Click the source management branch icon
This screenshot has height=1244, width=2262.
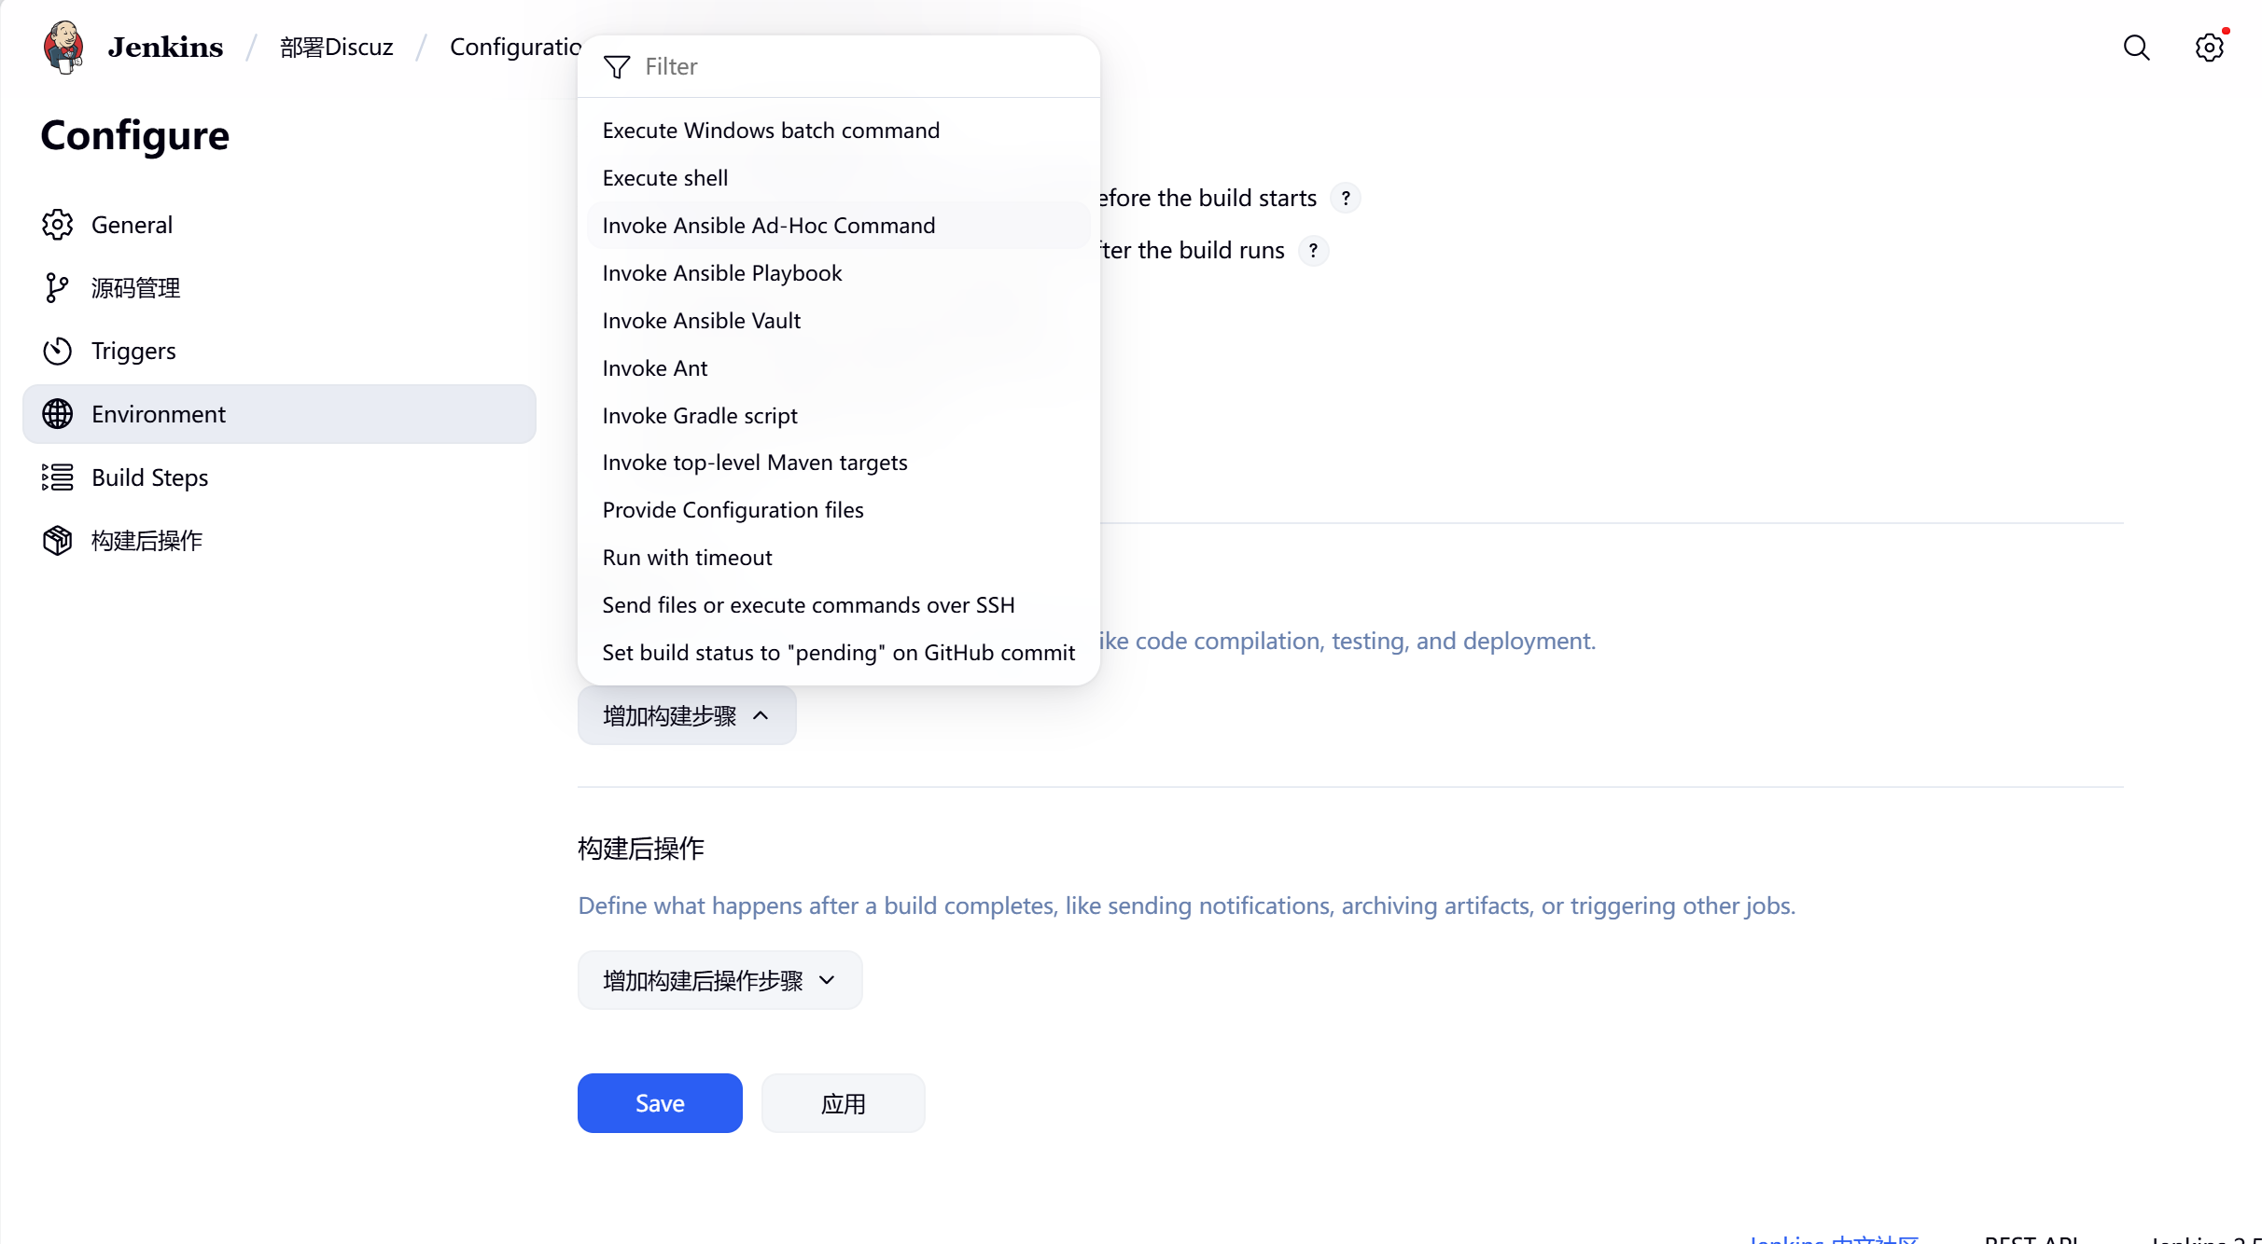[57, 288]
